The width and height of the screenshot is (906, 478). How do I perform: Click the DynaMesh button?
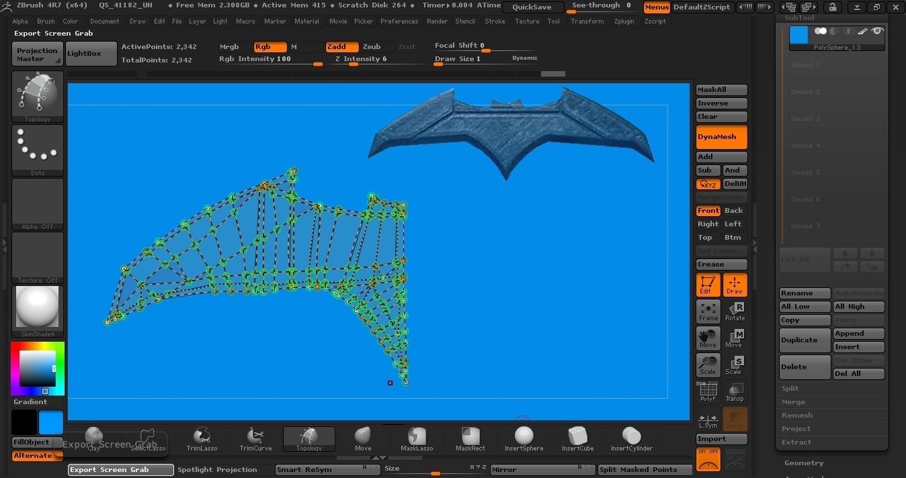coord(722,137)
